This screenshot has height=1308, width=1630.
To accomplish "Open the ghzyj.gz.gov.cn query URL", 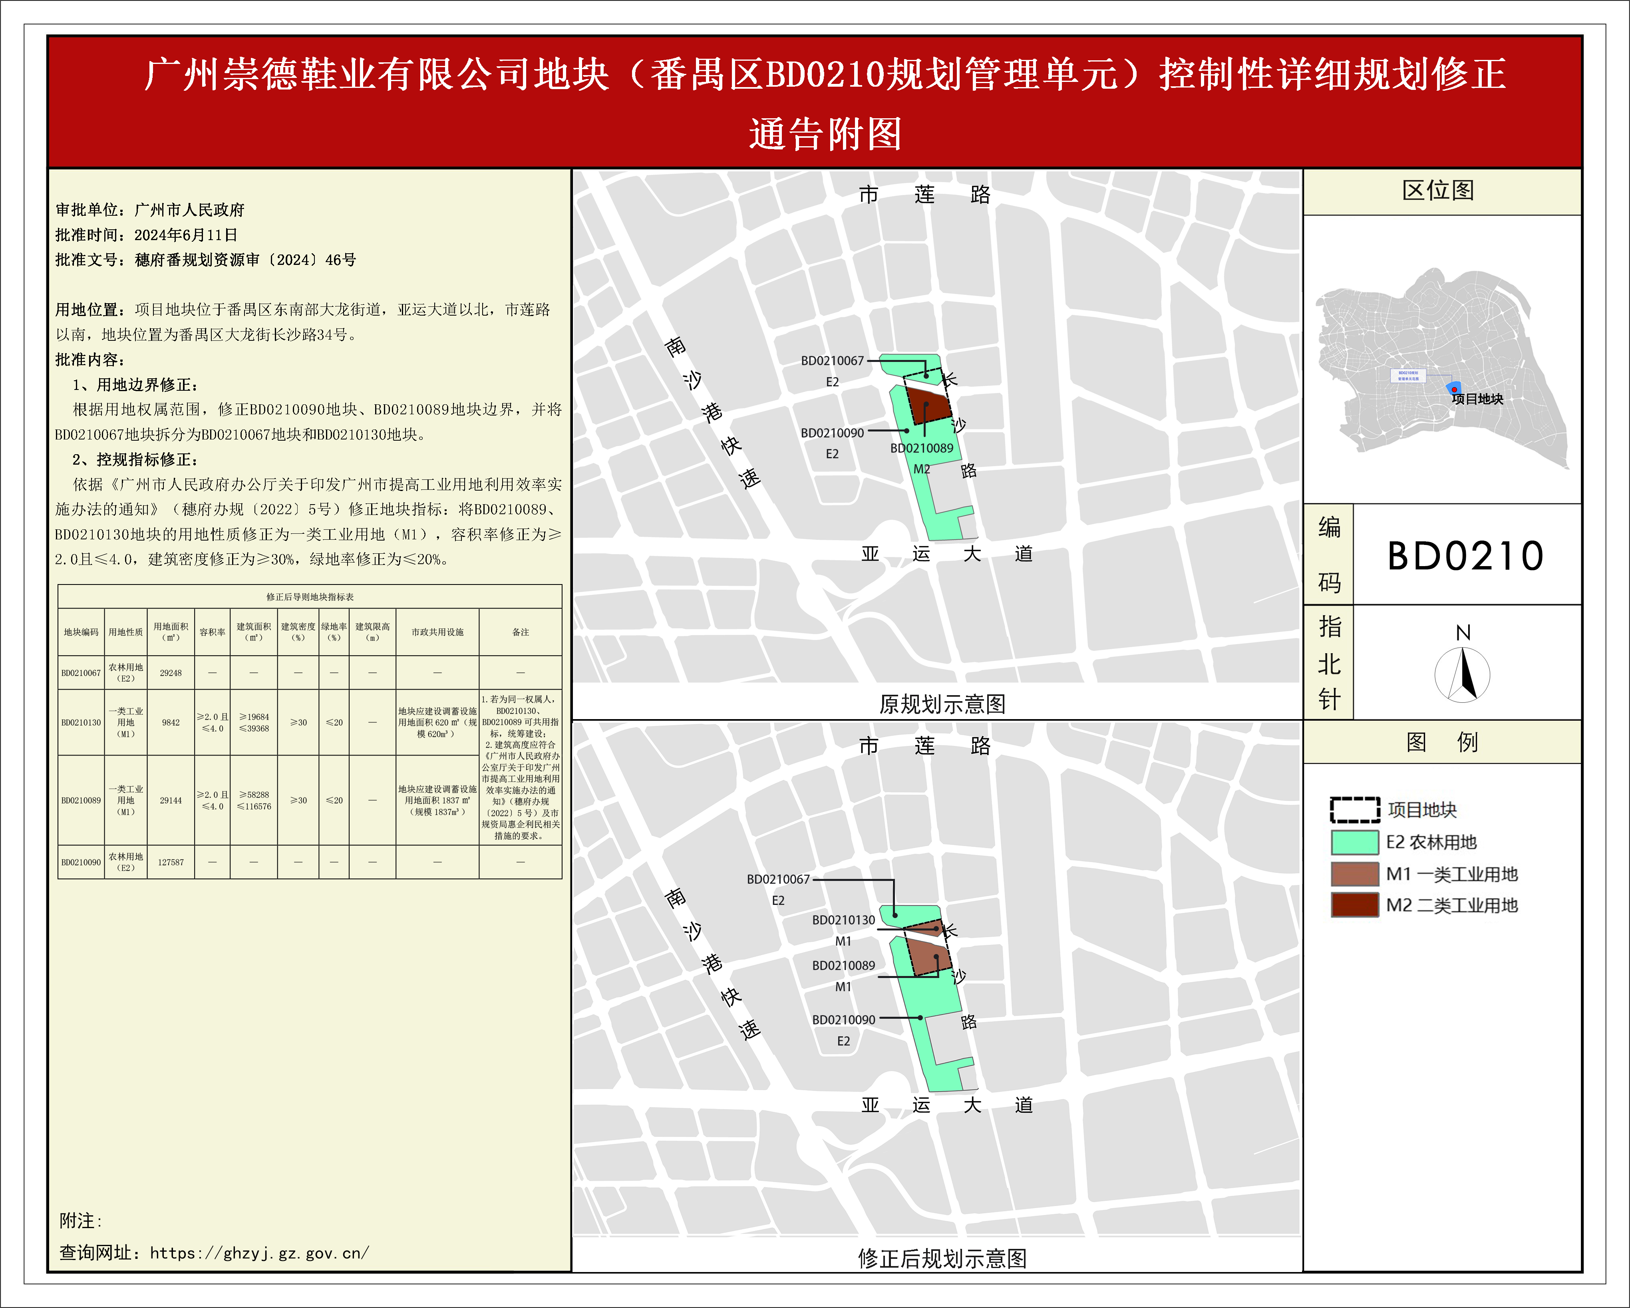I will [258, 1253].
